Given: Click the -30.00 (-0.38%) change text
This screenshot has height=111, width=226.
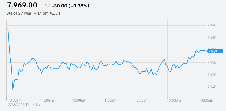Looking at the screenshot, I should tap(70, 6).
